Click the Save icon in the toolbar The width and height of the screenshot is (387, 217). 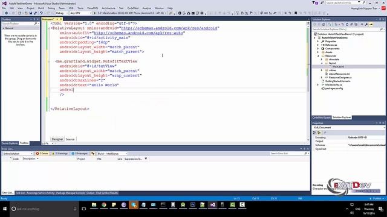point(31,13)
